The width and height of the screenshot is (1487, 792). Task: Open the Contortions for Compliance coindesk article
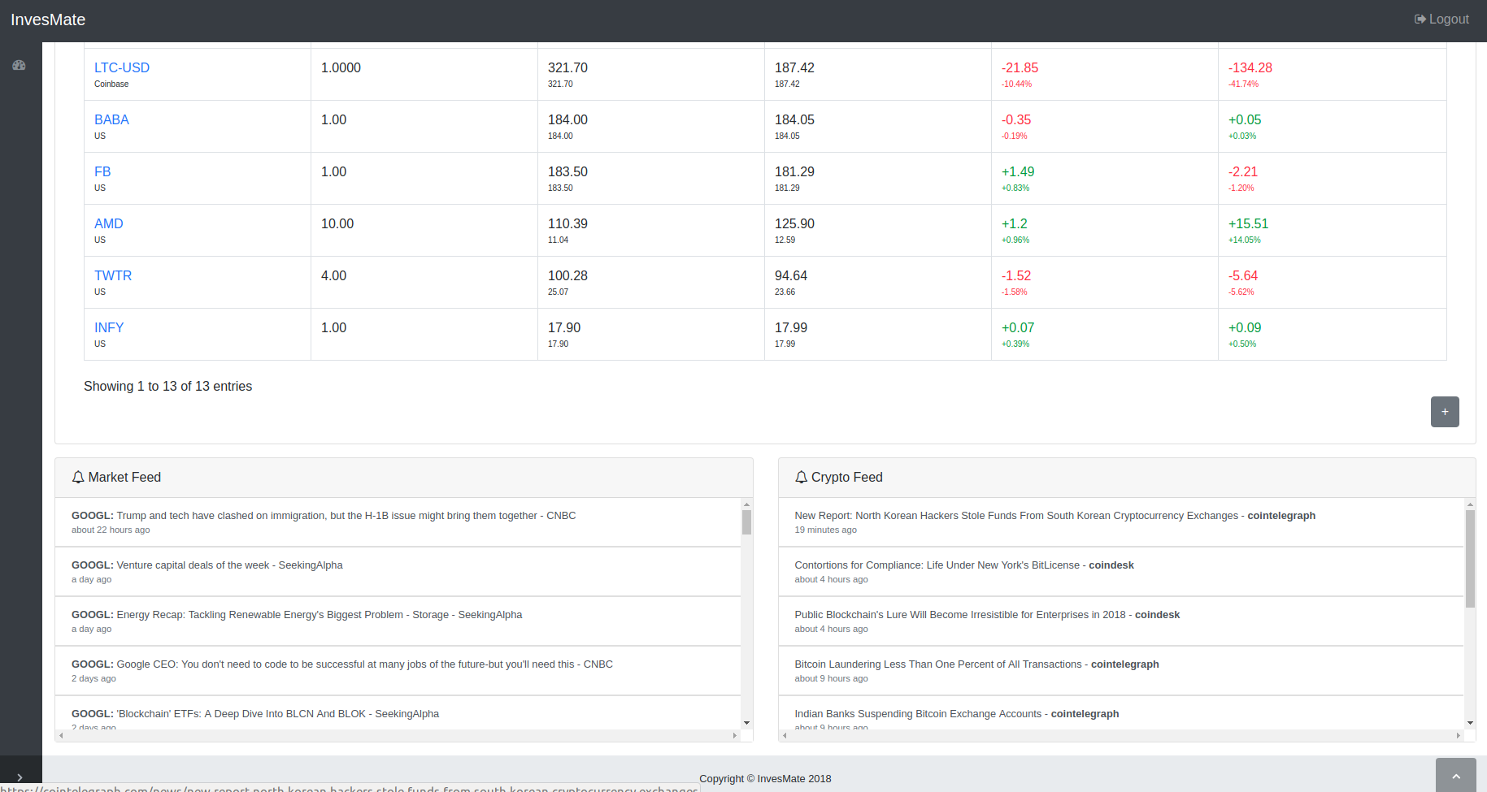964,565
